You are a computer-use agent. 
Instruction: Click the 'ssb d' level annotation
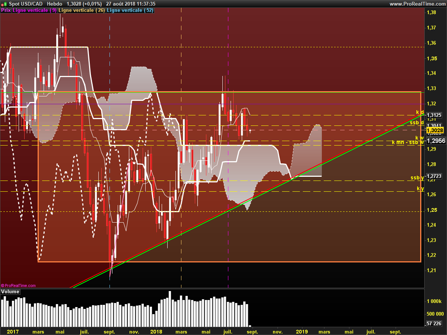coord(417,122)
